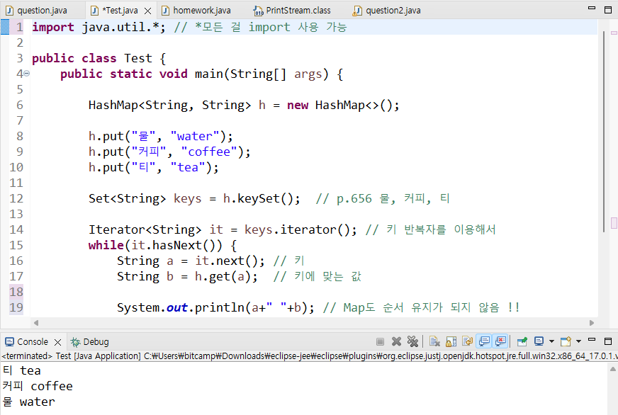The width and height of the screenshot is (618, 415).
Task: Click "keySet" on line 12
Action: [258, 198]
